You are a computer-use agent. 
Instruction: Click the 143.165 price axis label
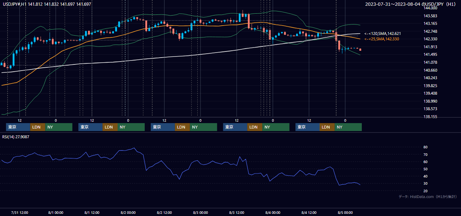(x=430, y=23)
